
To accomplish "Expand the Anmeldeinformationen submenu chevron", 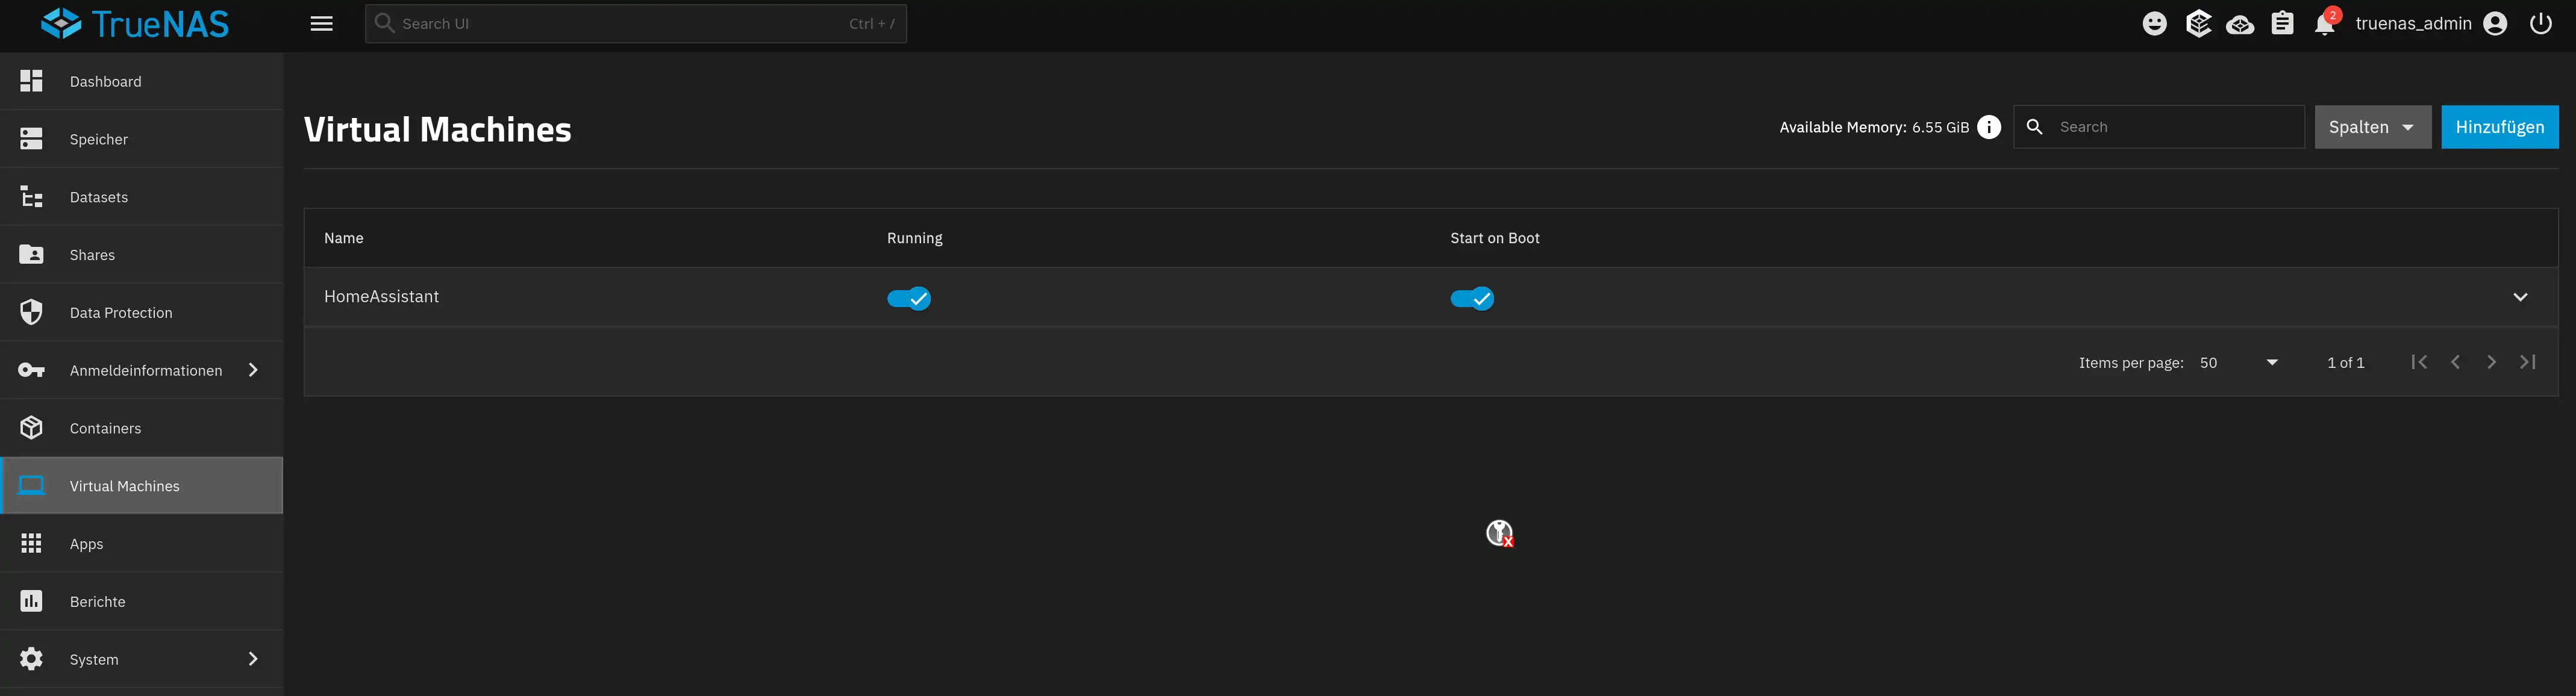I will 253,370.
